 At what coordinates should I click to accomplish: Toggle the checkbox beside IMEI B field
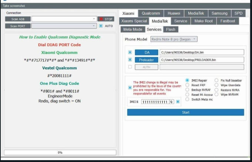178,101
